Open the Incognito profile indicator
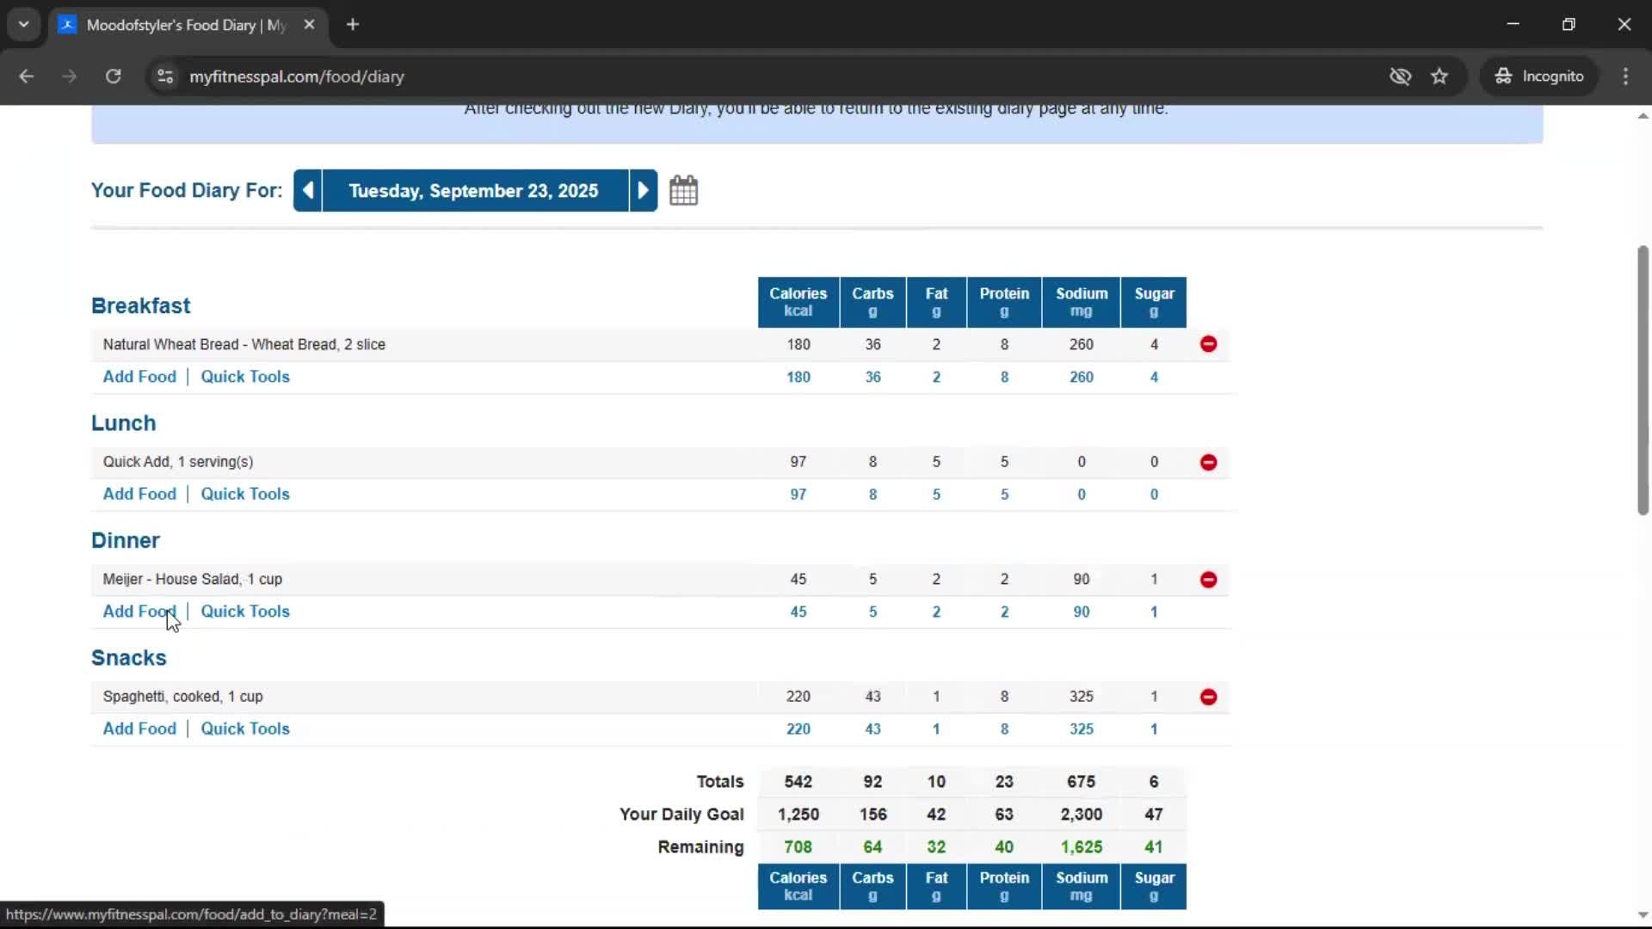The height and width of the screenshot is (929, 1652). tap(1539, 76)
